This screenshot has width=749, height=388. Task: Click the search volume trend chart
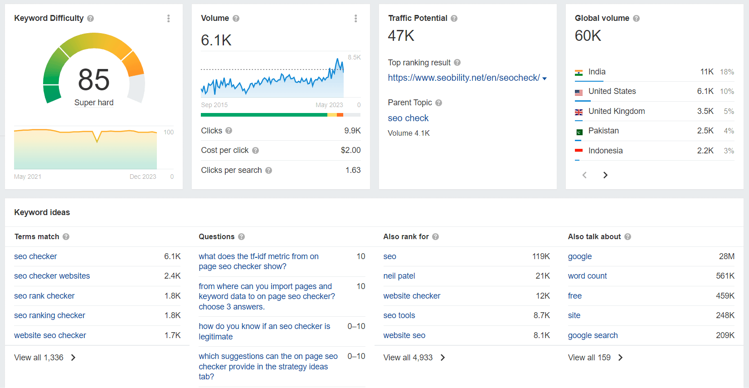272,77
